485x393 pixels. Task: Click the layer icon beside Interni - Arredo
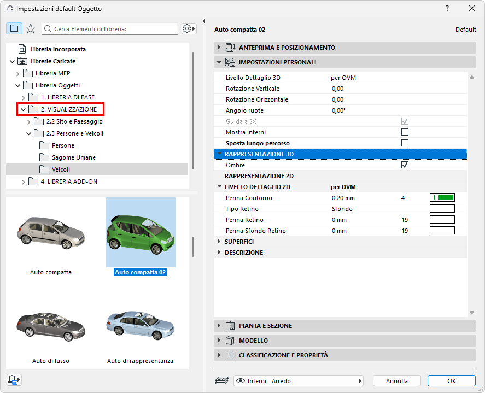point(222,380)
